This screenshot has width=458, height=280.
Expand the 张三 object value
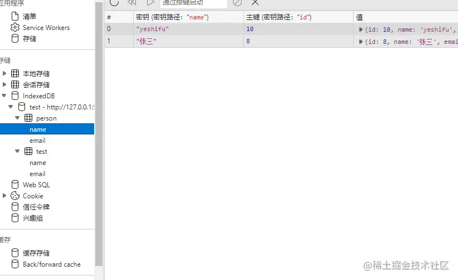click(360, 42)
